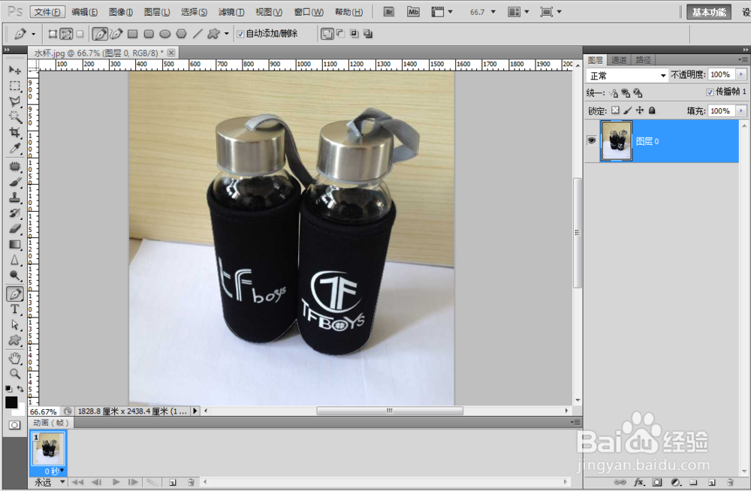751x491 pixels.
Task: Open the 文件(F) menu
Action: tap(47, 12)
